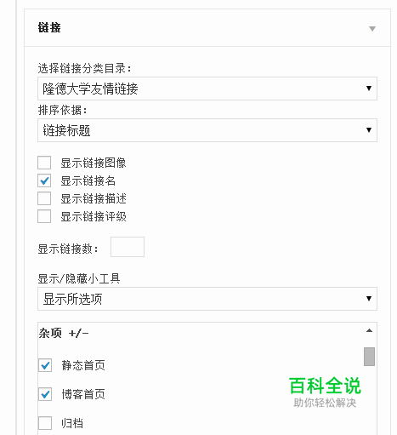Open the 链接标题 sort-by dropdown
397x435 pixels.
click(x=207, y=130)
